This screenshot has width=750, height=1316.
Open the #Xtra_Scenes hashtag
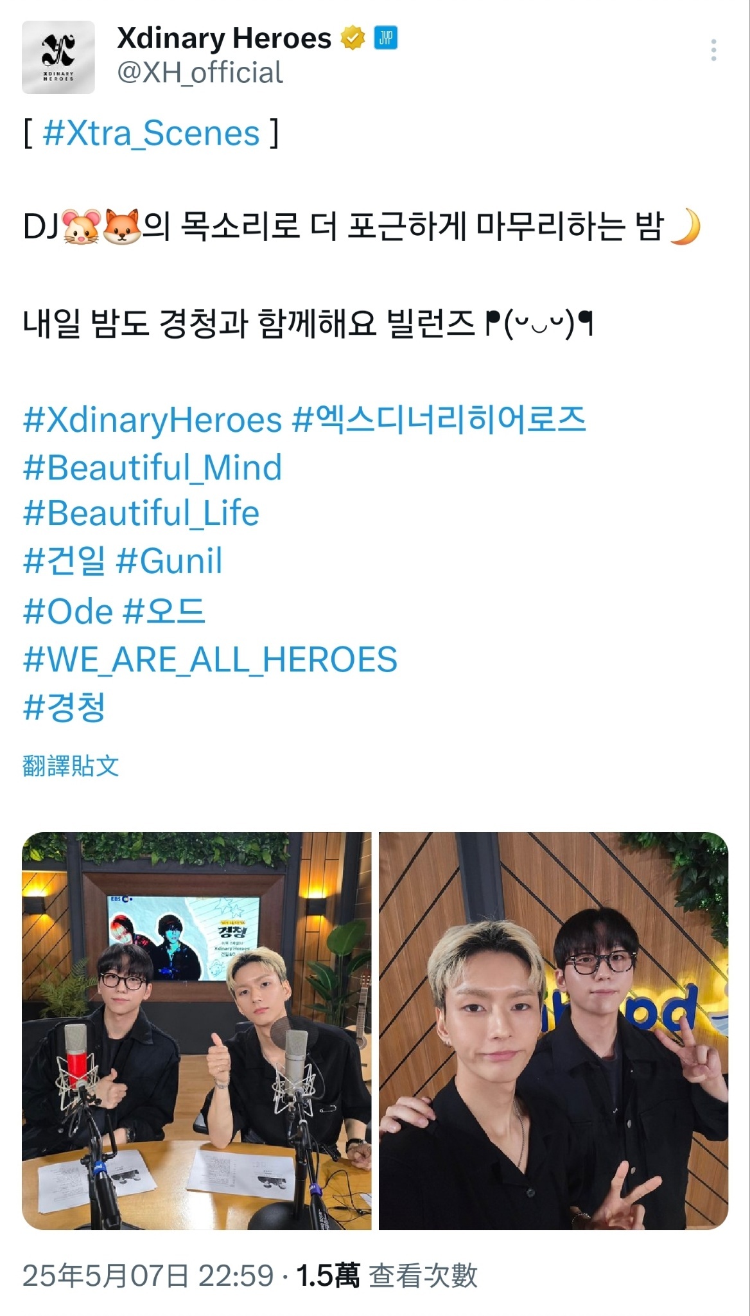[151, 134]
